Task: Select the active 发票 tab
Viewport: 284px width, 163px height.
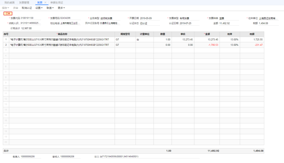Action: (x=40, y=2)
